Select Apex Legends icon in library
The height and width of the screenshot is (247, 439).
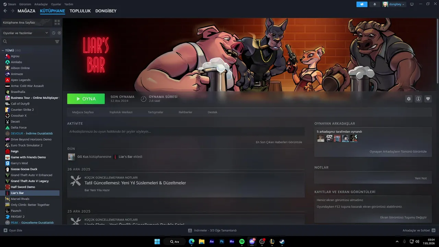click(x=8, y=80)
